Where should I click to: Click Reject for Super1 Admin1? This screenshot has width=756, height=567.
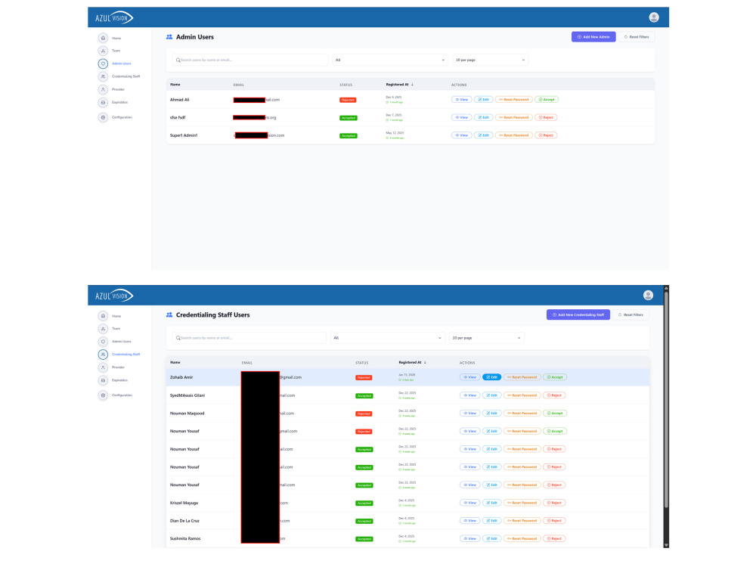click(547, 135)
